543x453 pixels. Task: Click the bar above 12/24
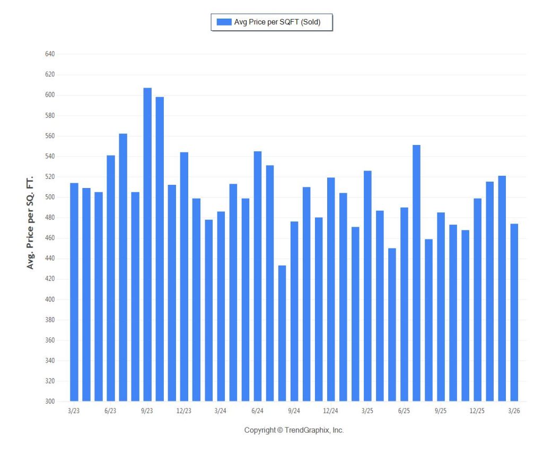[331, 289]
